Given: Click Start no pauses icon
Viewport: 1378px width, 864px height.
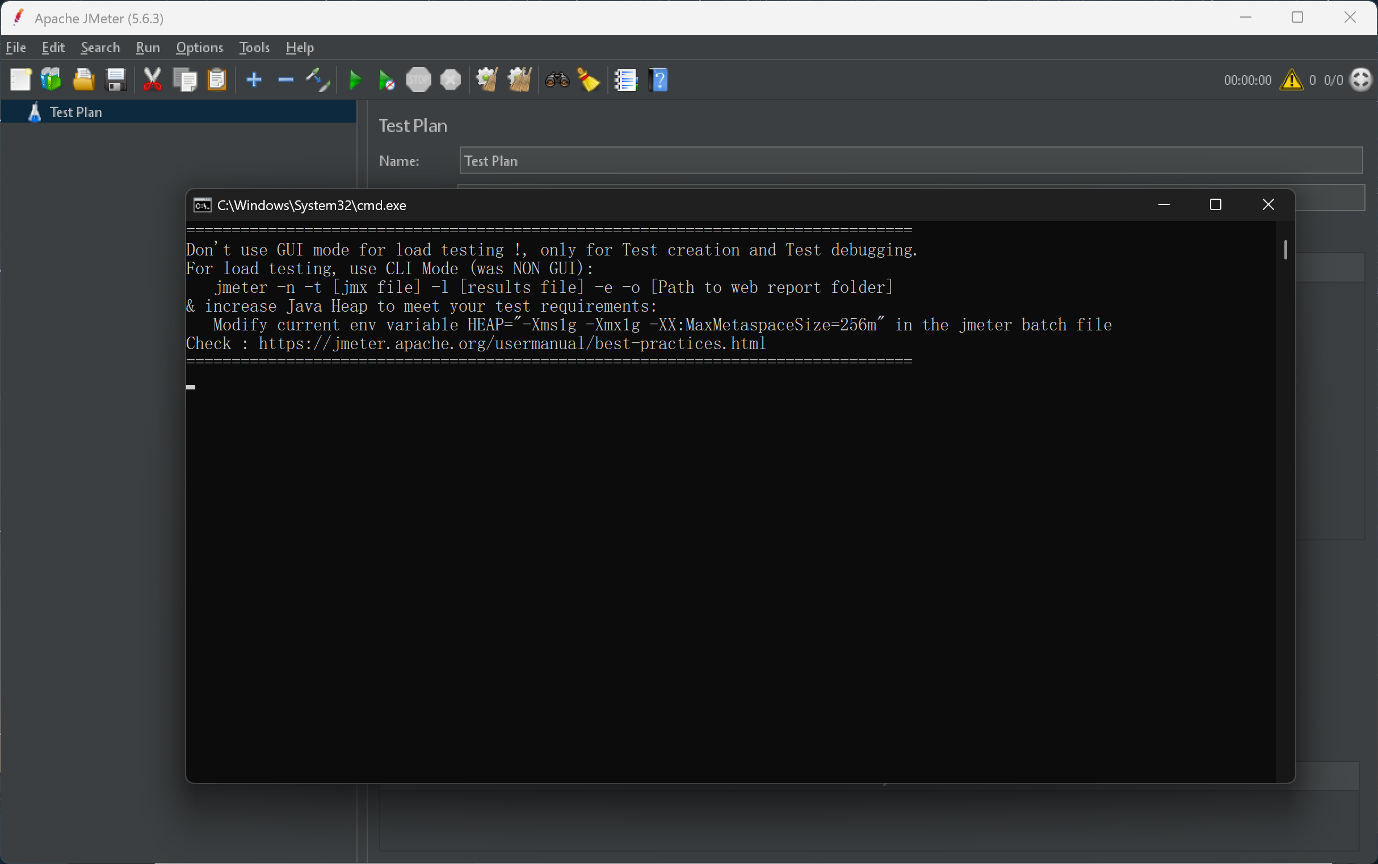Looking at the screenshot, I should pos(386,80).
